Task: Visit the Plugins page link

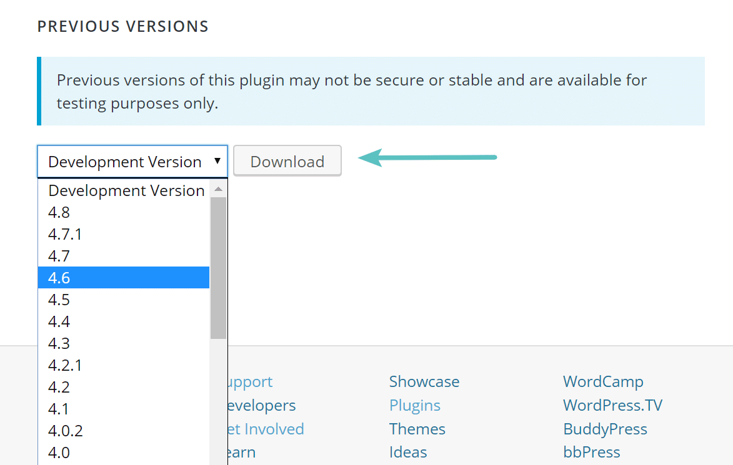Action: click(414, 405)
